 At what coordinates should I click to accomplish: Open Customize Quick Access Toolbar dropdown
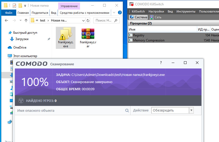click(x=25, y=6)
